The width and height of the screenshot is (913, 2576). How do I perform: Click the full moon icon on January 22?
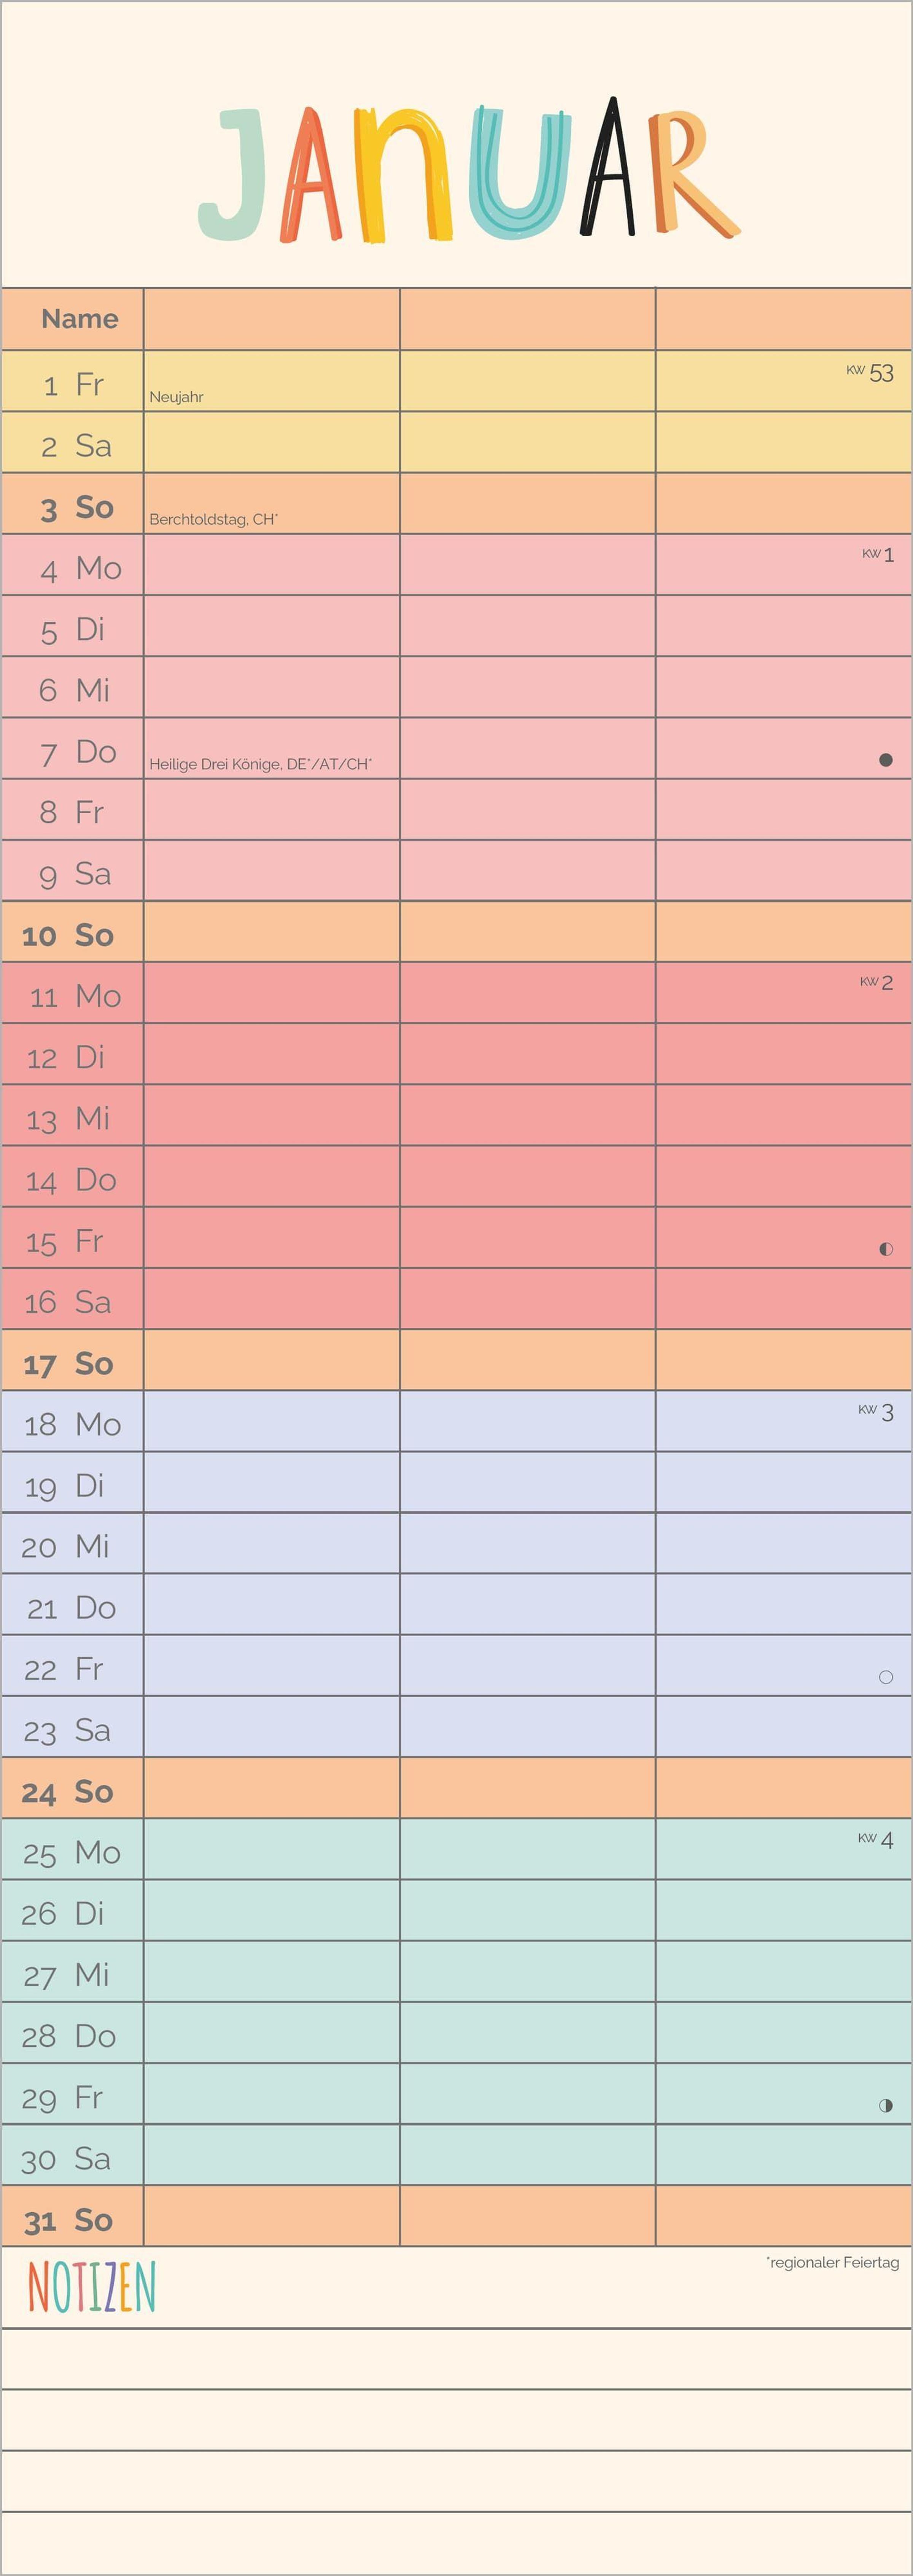(x=885, y=1677)
